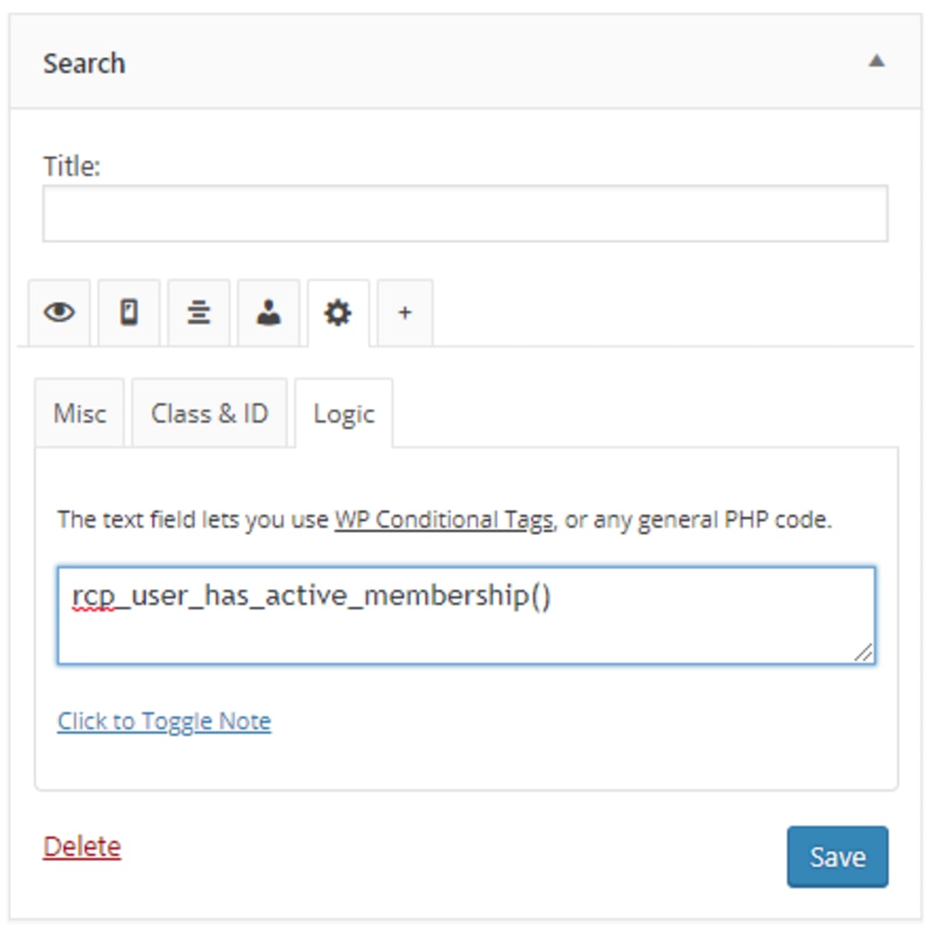931x931 pixels.
Task: Click the Search widget header title
Action: [85, 63]
